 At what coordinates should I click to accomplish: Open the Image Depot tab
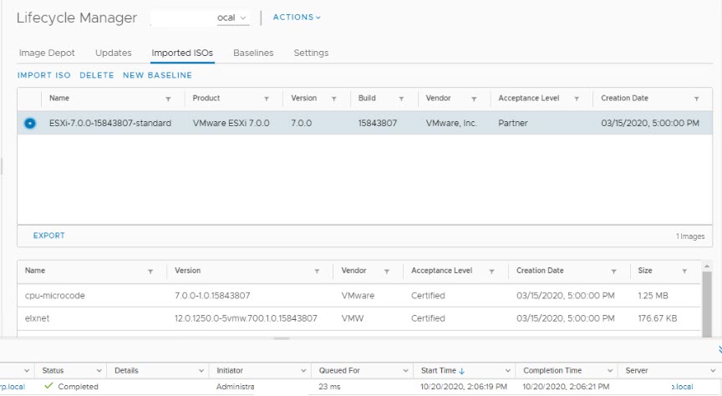(47, 53)
